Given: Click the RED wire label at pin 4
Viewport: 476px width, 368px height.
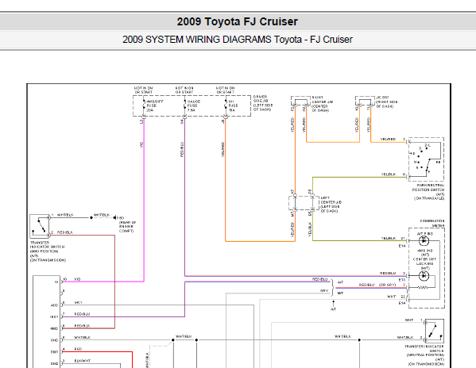Looking at the screenshot, I should pyautogui.click(x=78, y=349).
